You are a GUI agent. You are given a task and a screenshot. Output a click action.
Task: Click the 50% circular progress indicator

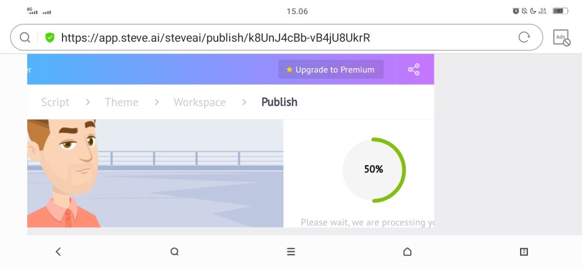[374, 169]
